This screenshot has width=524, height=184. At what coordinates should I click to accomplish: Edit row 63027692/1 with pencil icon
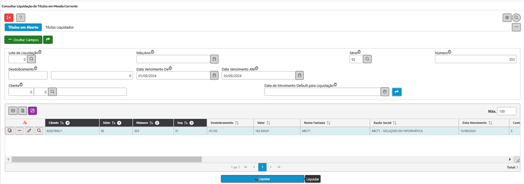(x=29, y=131)
